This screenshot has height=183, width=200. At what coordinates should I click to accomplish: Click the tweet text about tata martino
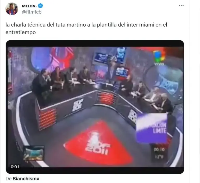coord(86,28)
